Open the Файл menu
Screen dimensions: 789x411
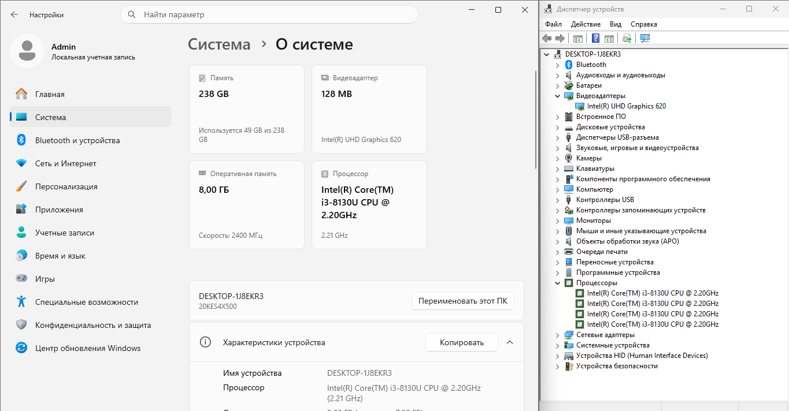[553, 24]
